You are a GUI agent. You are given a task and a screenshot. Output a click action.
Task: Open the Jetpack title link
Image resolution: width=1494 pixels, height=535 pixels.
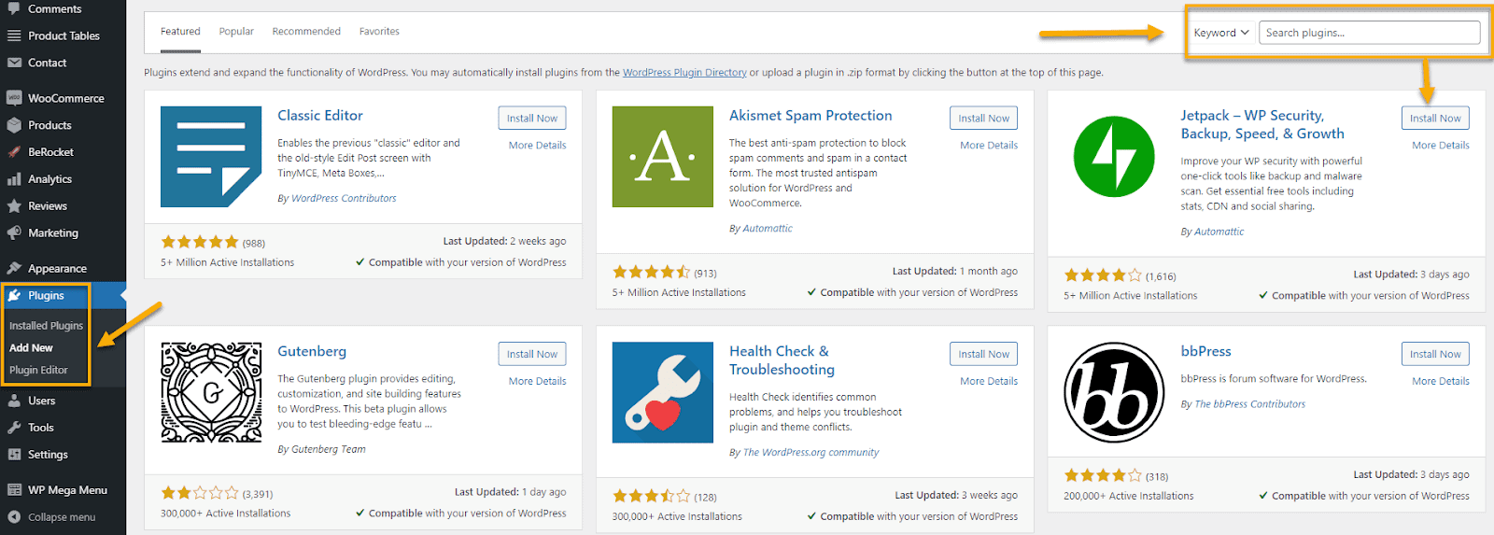1262,124
